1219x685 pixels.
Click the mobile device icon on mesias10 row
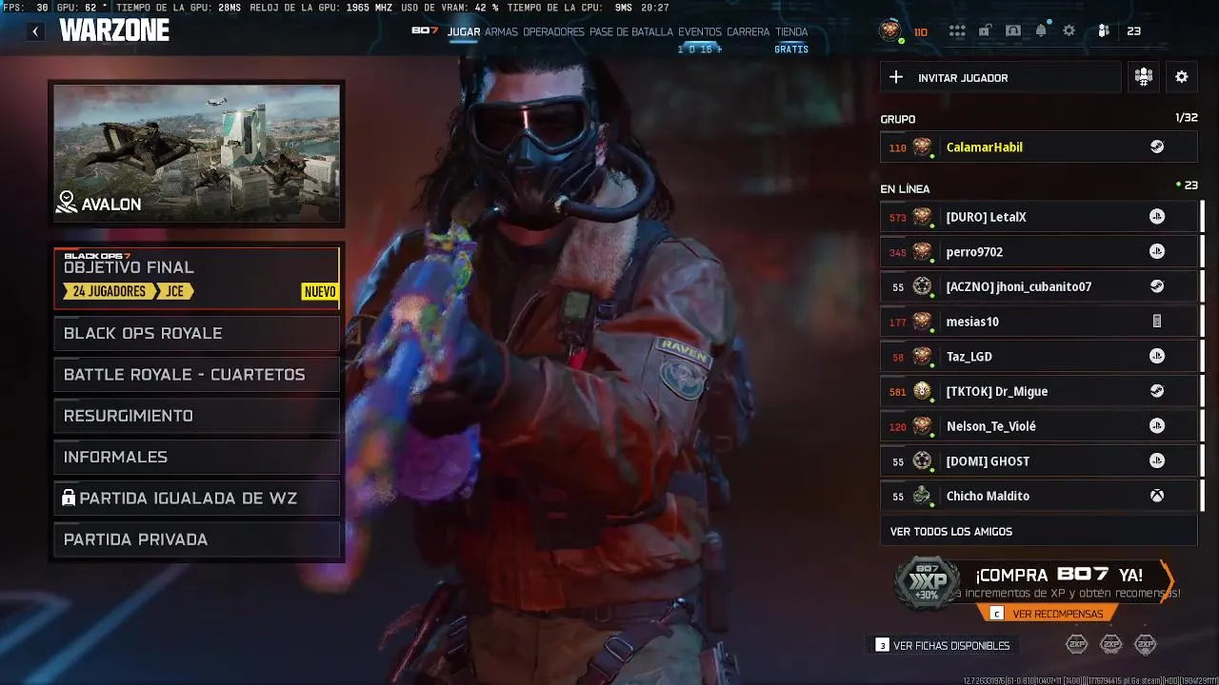tap(1157, 322)
